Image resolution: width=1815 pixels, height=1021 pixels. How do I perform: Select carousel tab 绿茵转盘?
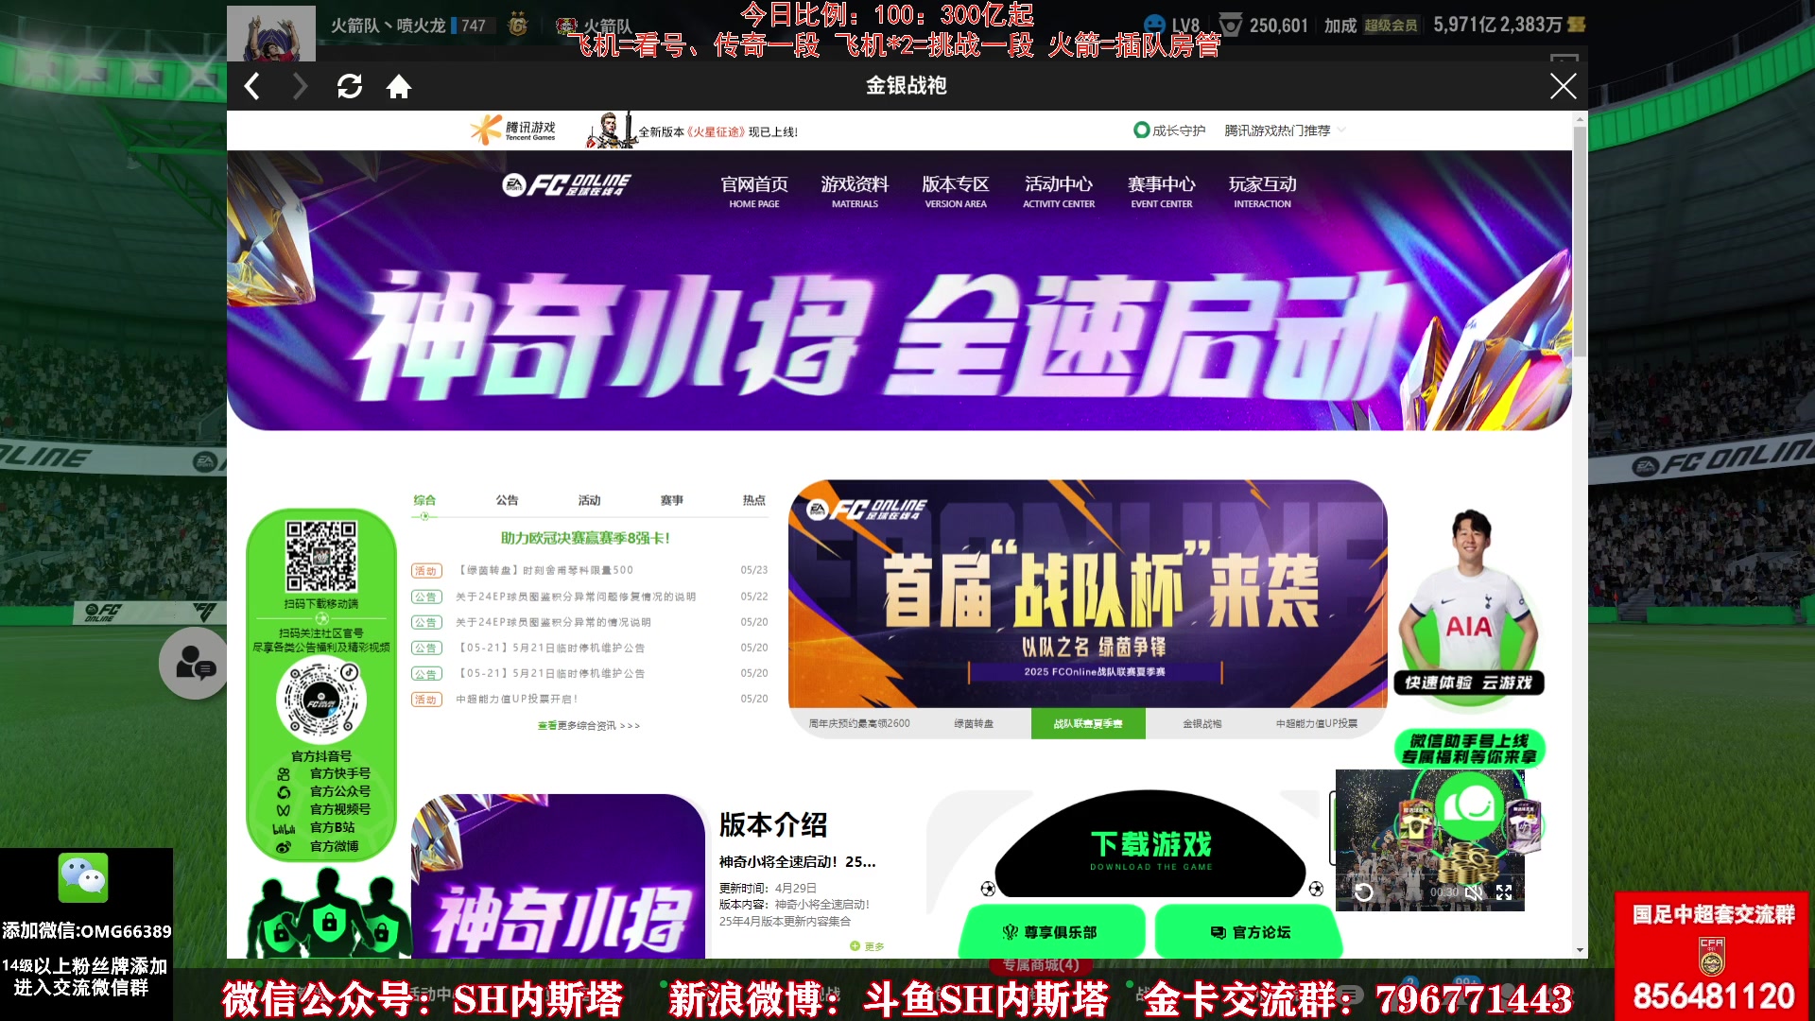(x=974, y=723)
